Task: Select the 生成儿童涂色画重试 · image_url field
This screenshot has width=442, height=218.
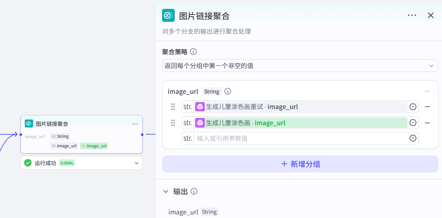Action: click(x=301, y=107)
